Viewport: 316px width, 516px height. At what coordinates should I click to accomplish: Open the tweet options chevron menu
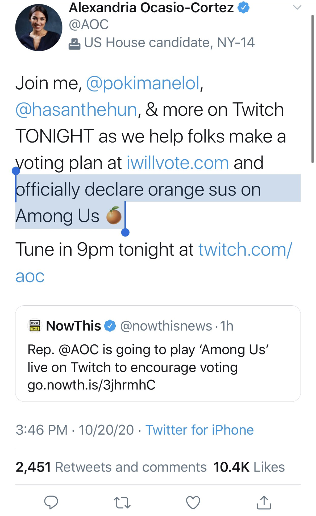point(297,7)
